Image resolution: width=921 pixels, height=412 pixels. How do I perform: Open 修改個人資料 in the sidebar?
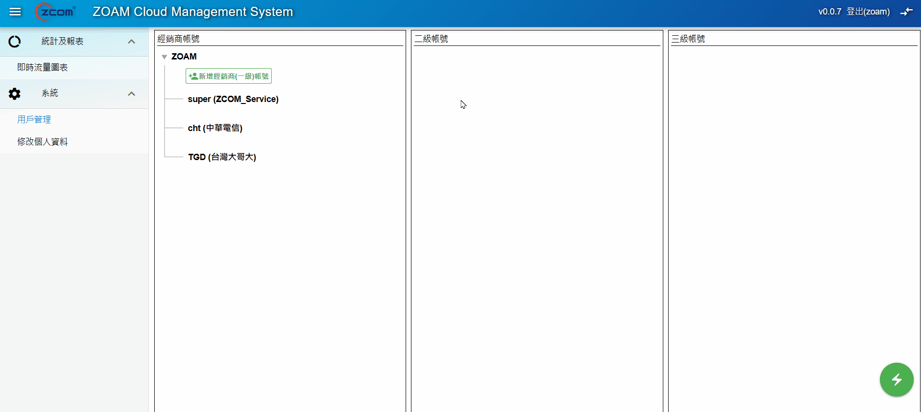43,142
